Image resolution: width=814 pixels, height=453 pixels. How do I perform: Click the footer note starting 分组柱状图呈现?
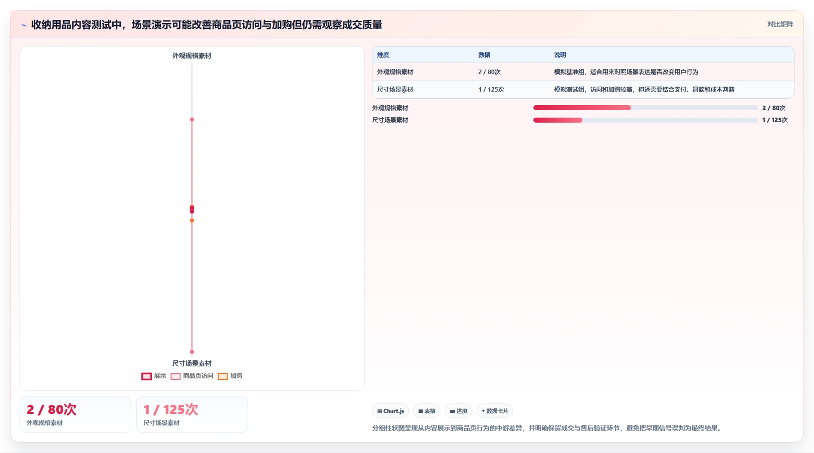click(x=548, y=428)
